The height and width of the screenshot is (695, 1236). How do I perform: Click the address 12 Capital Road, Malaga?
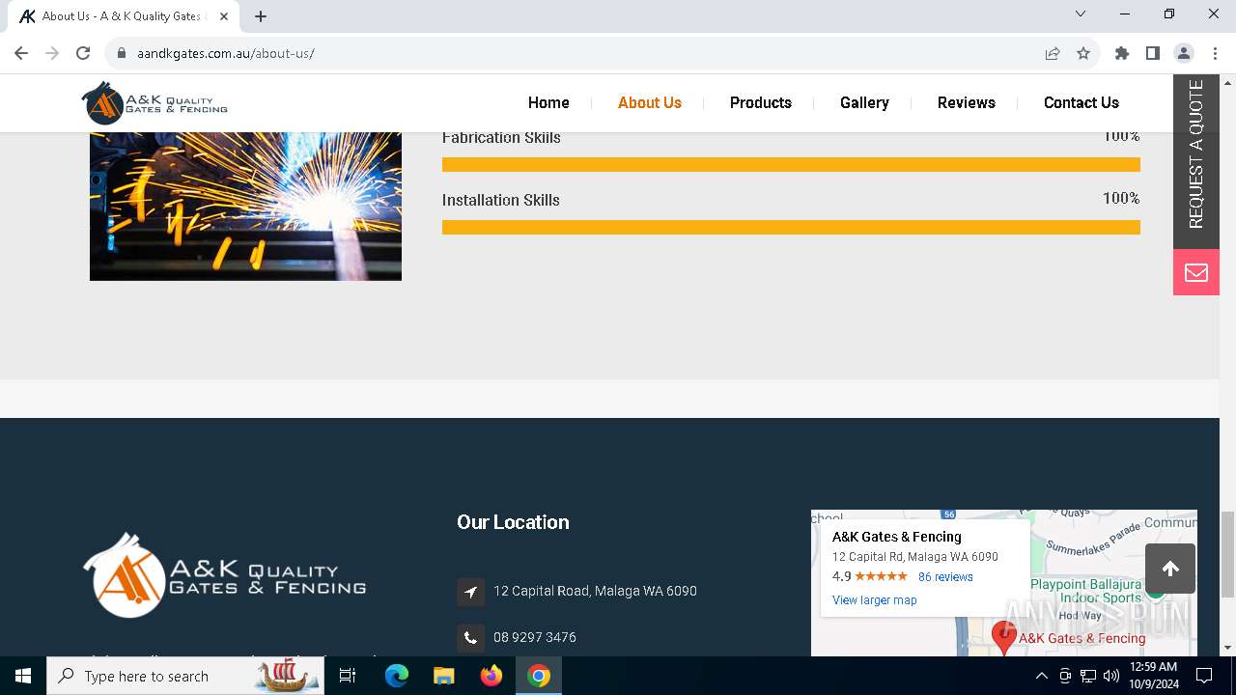tap(595, 591)
